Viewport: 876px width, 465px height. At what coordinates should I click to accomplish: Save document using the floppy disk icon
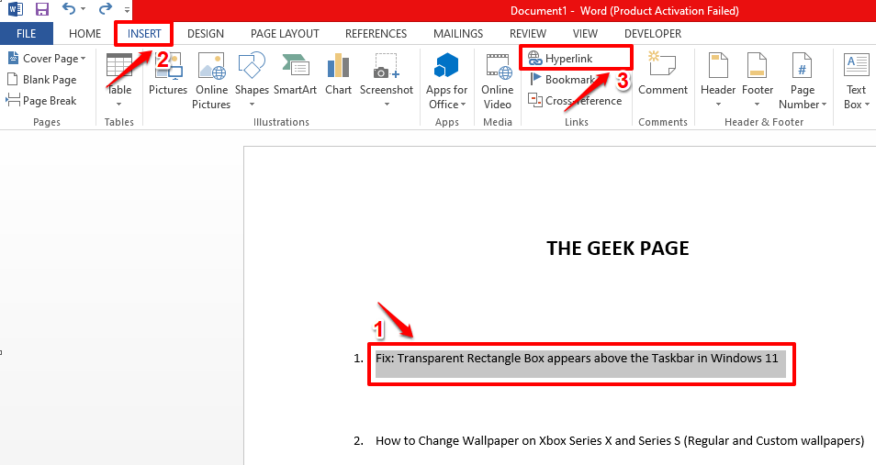tap(42, 9)
